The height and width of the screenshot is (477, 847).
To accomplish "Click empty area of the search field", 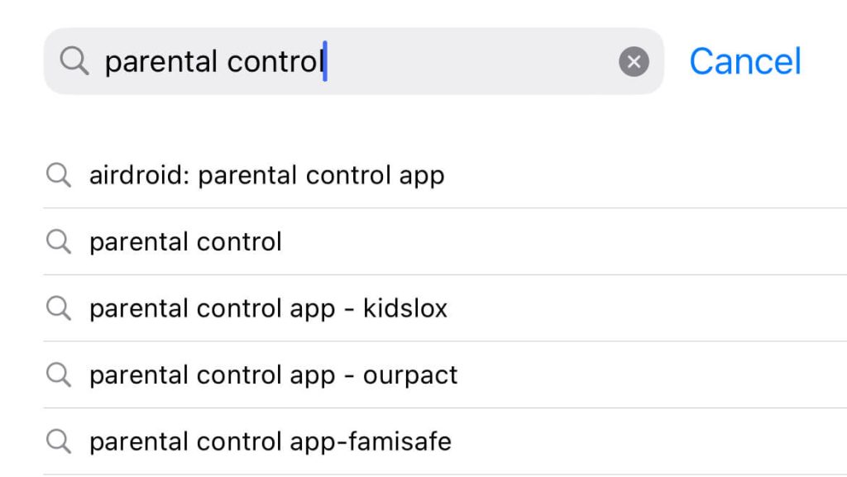I will pos(470,61).
